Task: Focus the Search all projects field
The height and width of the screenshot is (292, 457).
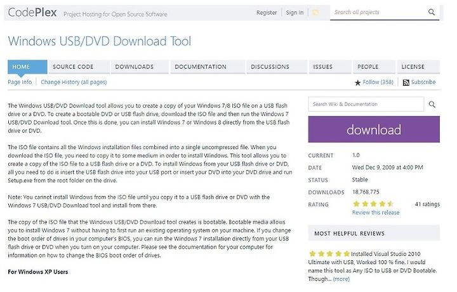Action: [x=379, y=12]
